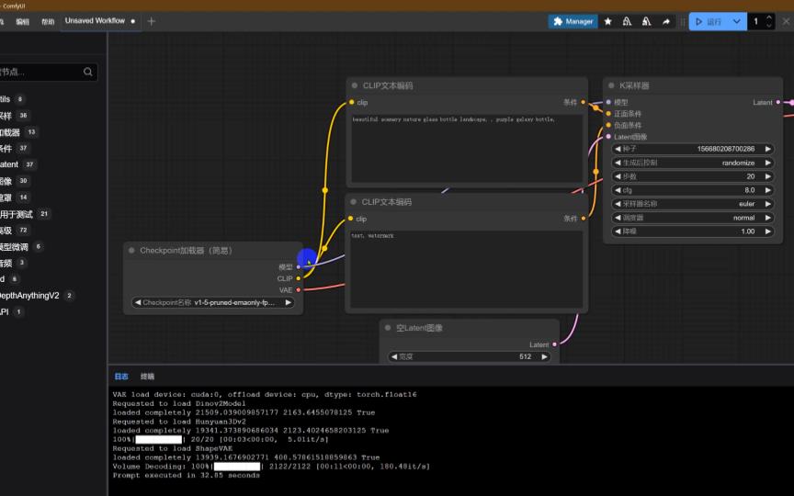Open the run button dropdown arrow
The image size is (794, 496).
click(x=737, y=21)
